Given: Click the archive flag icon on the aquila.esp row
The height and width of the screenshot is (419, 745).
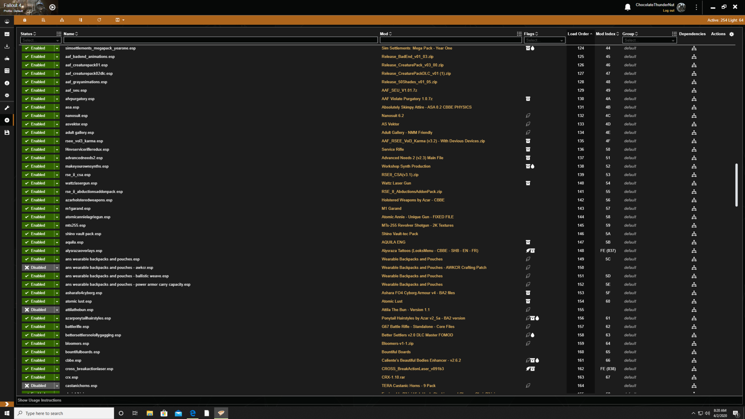Looking at the screenshot, I should tap(528, 242).
